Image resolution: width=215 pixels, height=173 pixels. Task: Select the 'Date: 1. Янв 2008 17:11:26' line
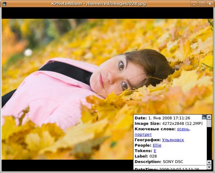(x=162, y=118)
